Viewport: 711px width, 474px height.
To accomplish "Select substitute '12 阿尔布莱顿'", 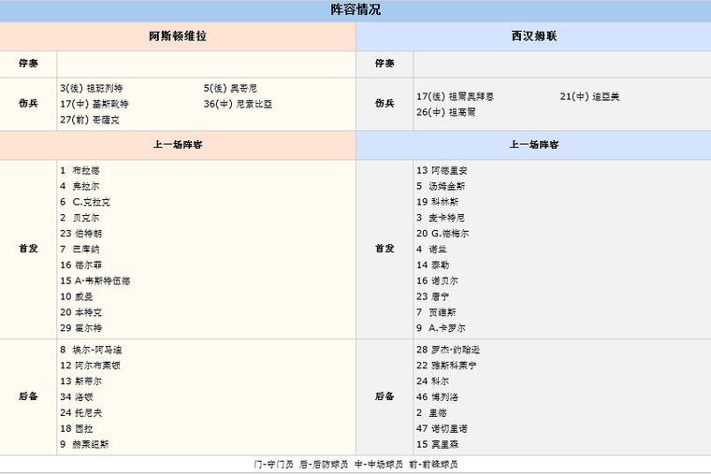I will point(91,366).
